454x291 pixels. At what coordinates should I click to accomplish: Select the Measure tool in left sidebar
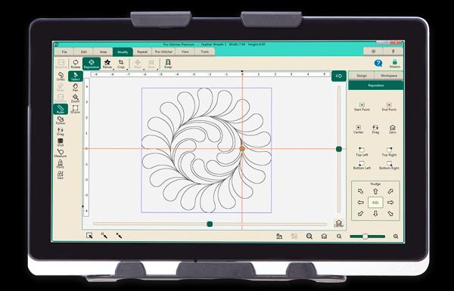(x=61, y=153)
